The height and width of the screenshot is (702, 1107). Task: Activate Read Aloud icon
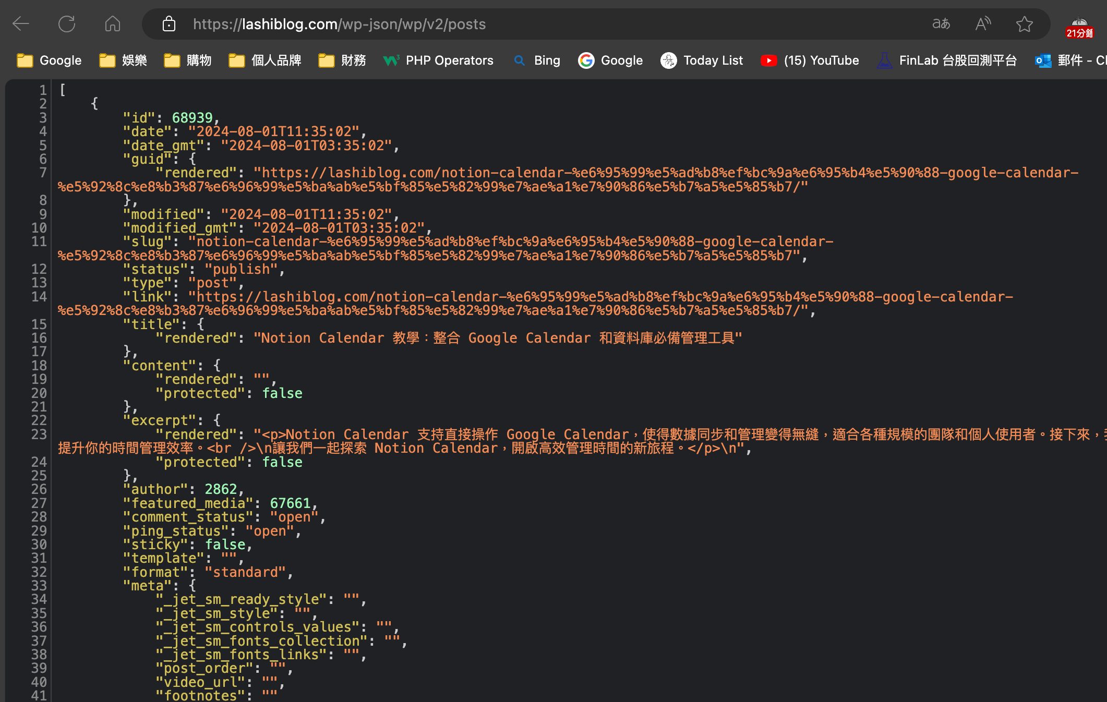983,24
